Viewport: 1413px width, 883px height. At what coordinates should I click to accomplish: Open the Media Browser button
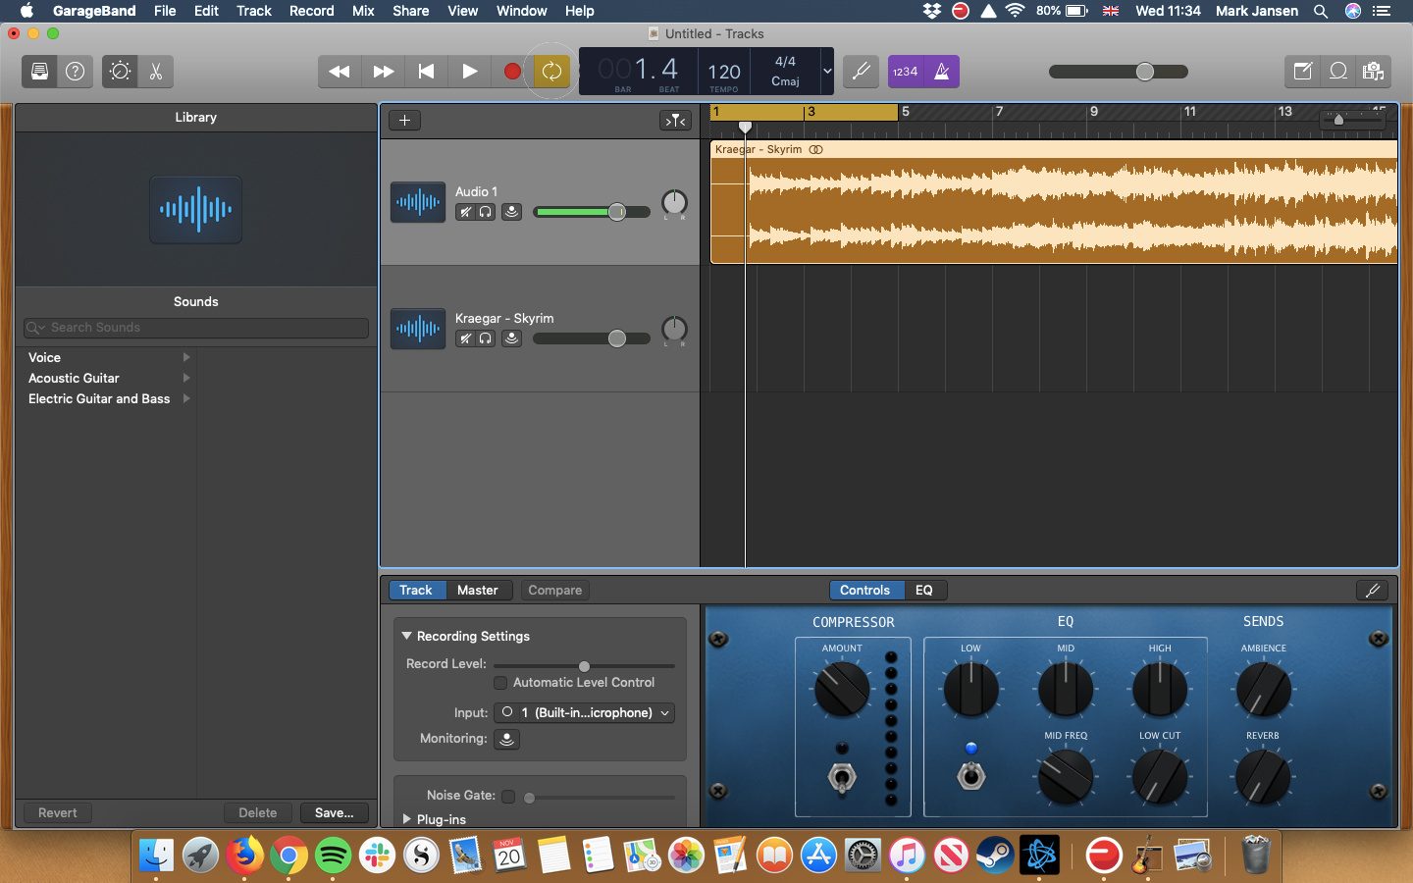pos(1374,72)
